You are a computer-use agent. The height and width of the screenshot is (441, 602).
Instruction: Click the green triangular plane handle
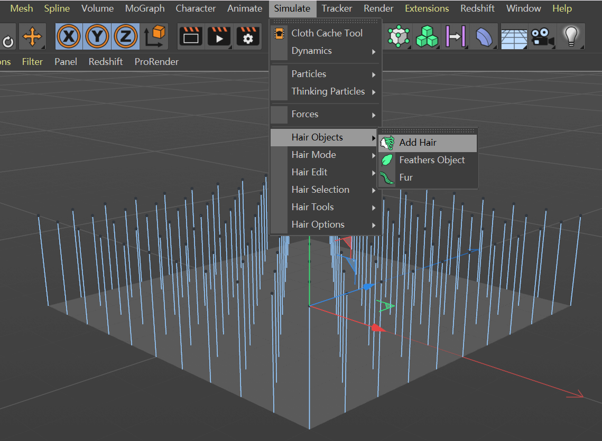point(386,305)
